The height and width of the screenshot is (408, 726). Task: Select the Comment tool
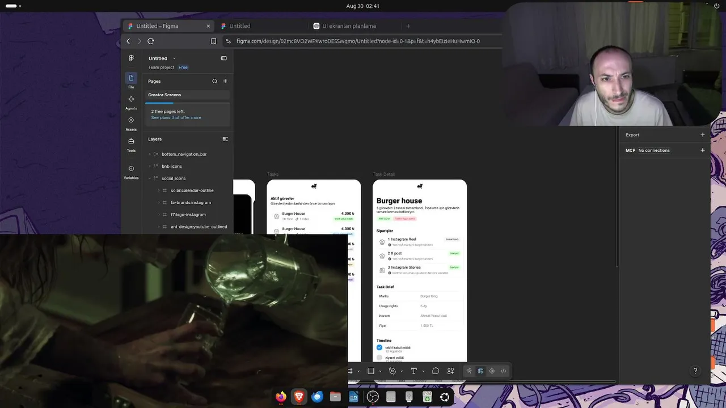coord(436,371)
